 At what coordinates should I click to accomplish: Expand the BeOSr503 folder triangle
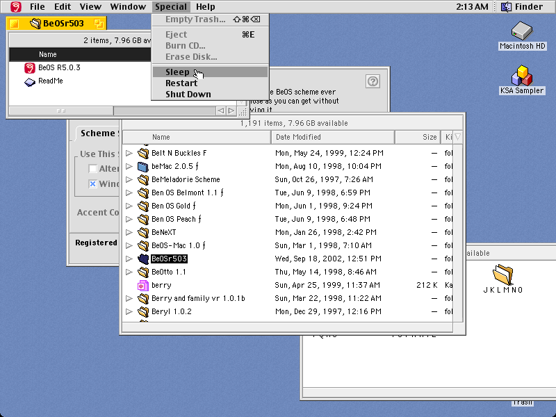click(129, 259)
